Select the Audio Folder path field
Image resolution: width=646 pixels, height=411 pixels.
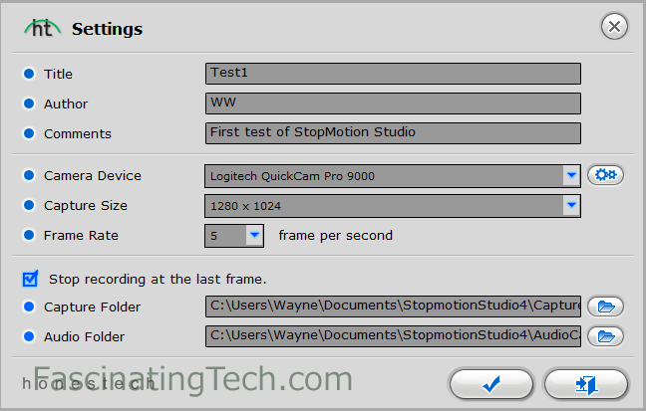393,335
